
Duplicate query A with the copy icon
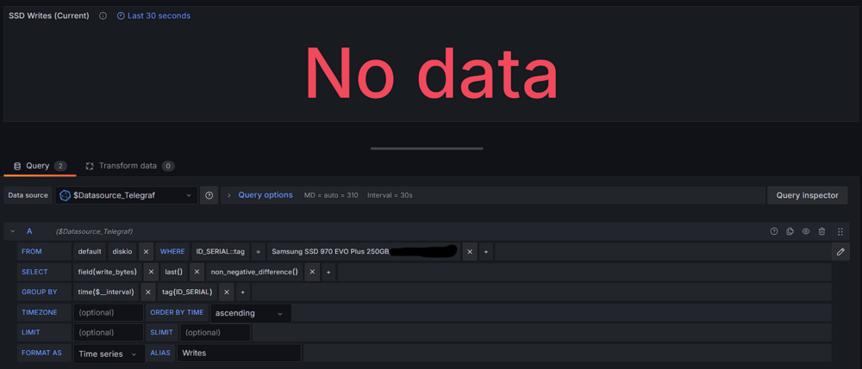pyautogui.click(x=790, y=231)
